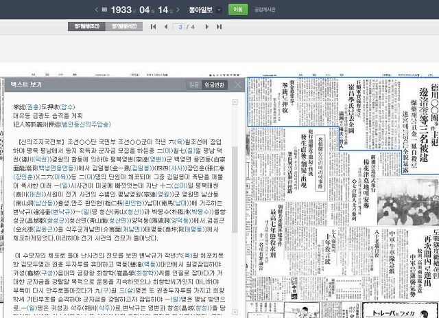Screen dimensions: 439x318
Task: Go to the next page
Action: point(206,27)
